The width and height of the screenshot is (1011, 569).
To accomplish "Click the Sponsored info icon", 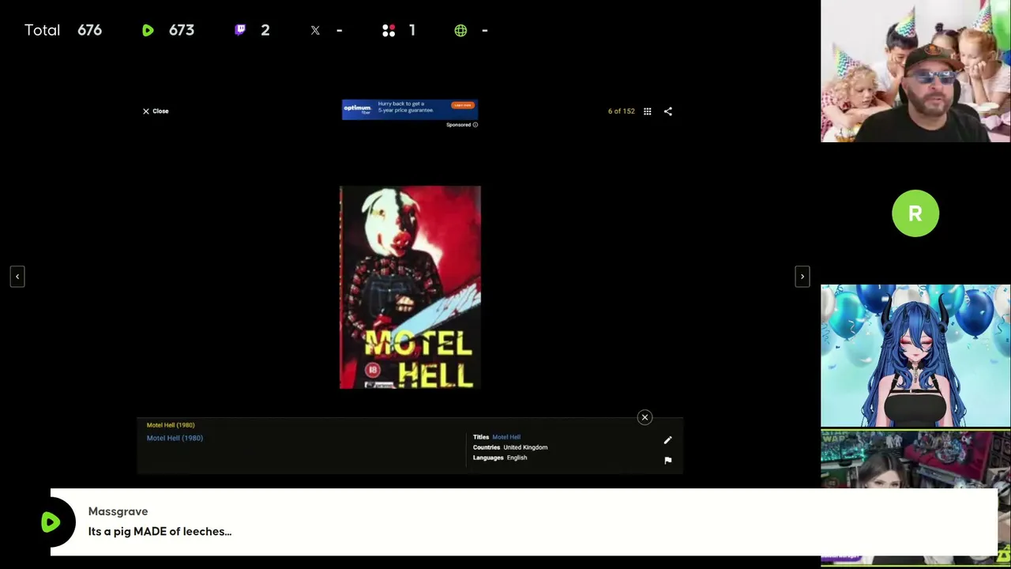I will [x=475, y=125].
